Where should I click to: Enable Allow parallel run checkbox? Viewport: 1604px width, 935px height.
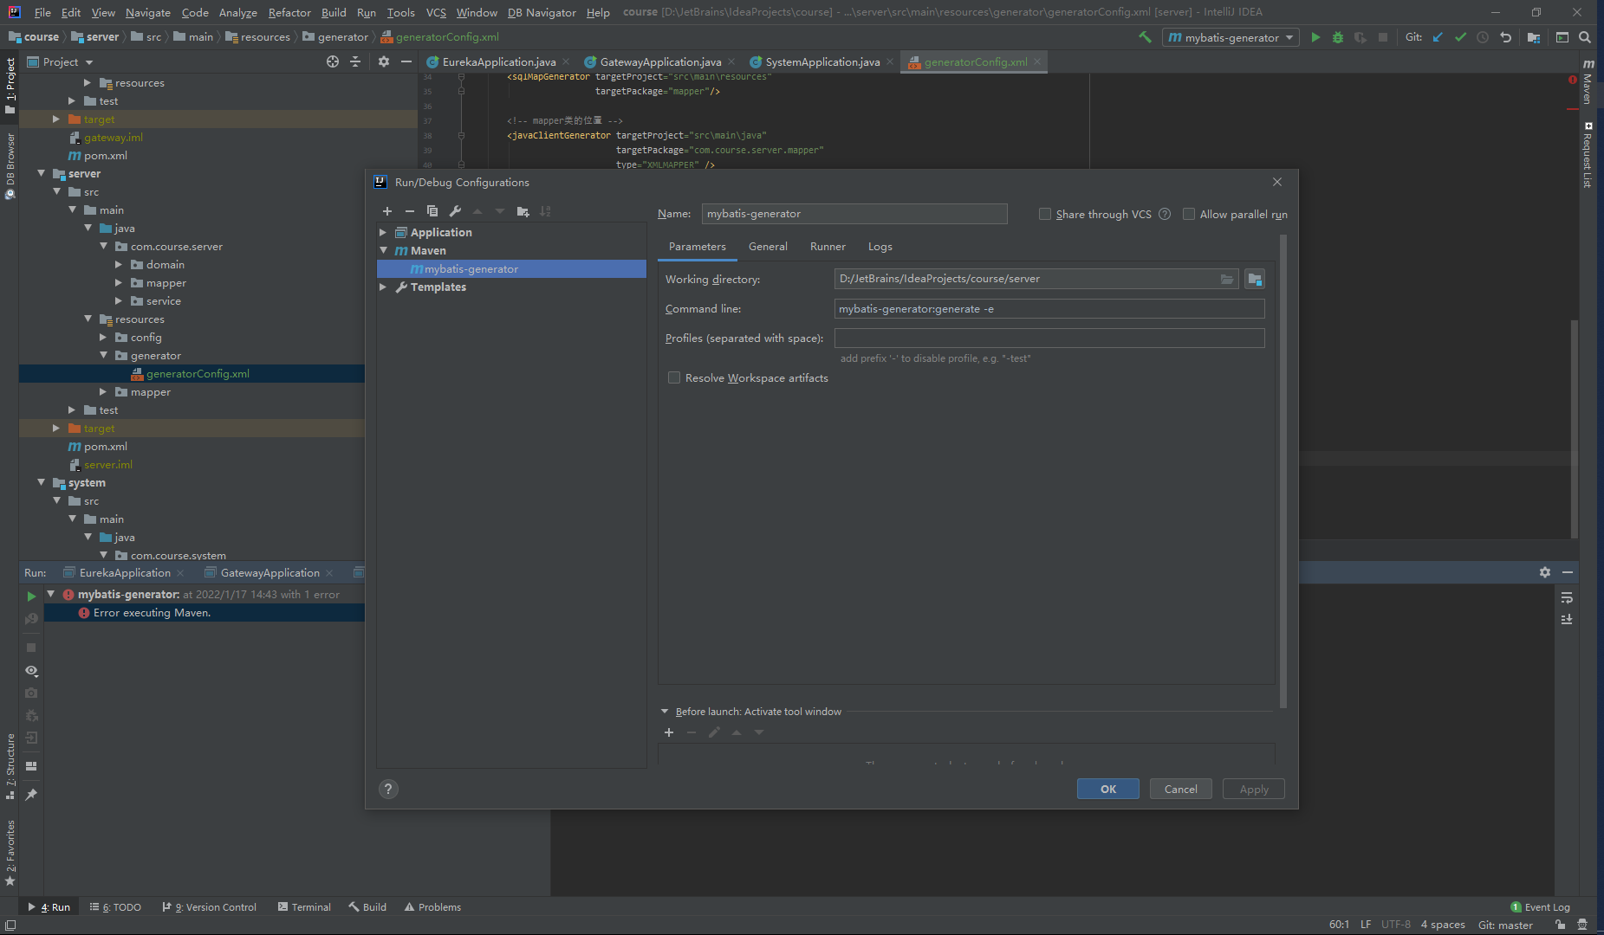click(1189, 214)
